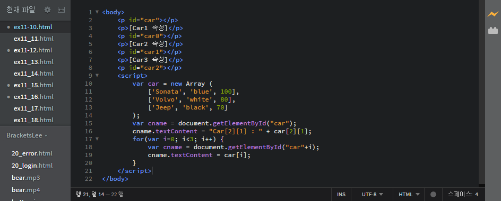Collapse the body tag fold arrow
This screenshot has height=201, width=501.
97,12
